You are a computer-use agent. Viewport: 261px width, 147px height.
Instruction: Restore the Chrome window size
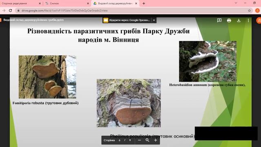point(254,3)
